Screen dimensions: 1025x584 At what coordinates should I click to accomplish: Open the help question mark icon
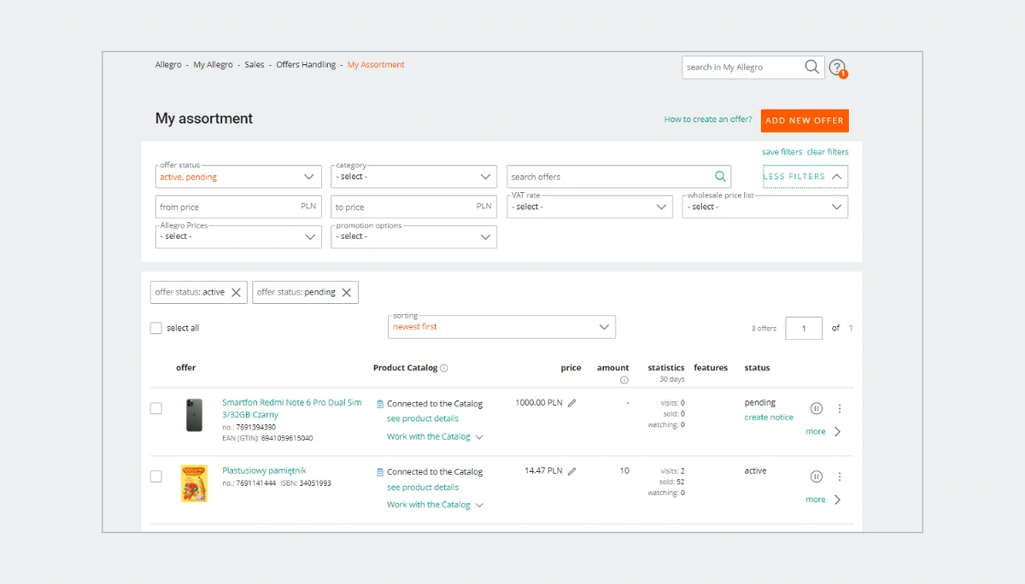coord(837,67)
